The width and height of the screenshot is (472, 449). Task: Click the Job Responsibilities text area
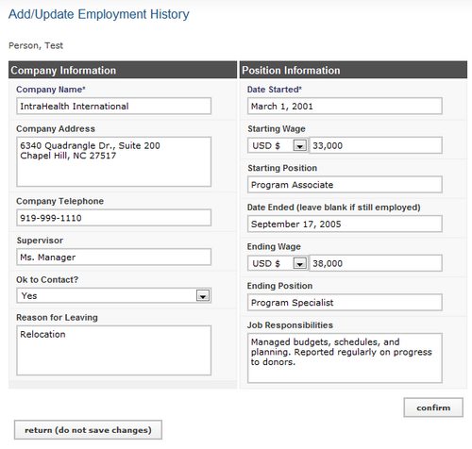click(345, 358)
